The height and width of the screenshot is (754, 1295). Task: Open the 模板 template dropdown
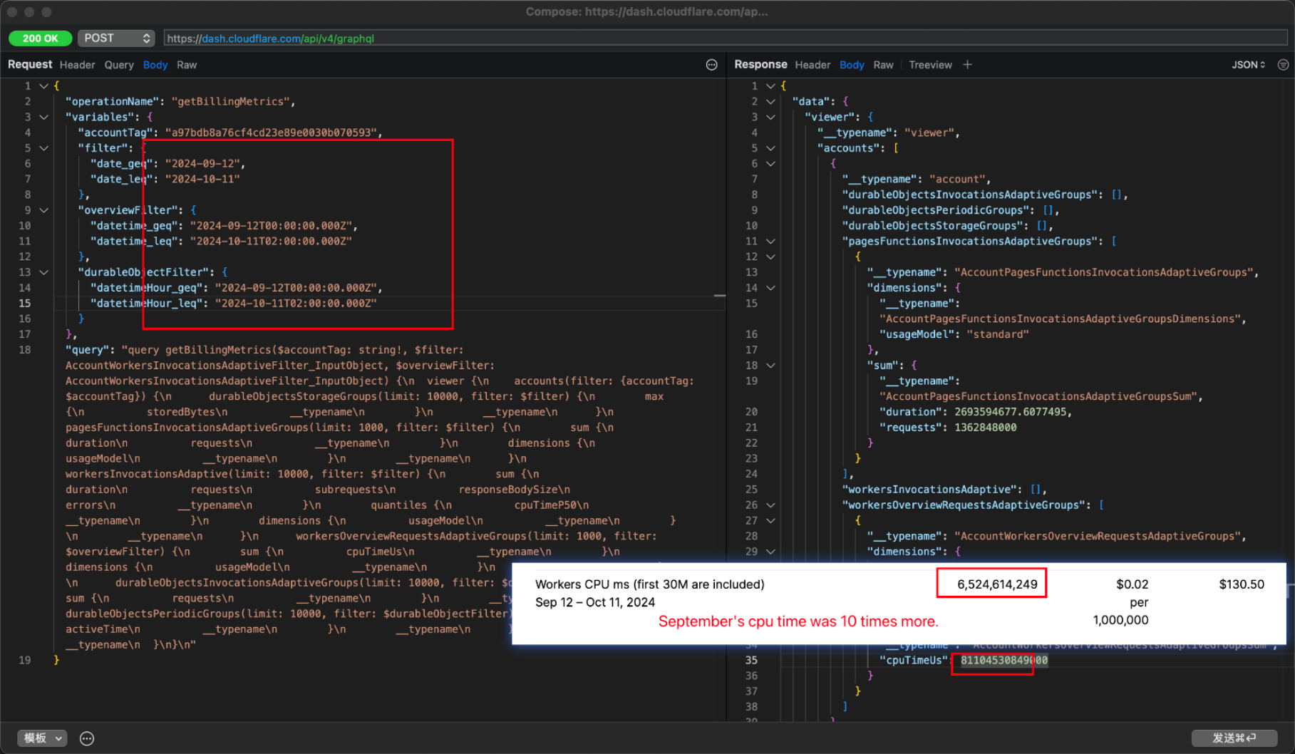click(x=43, y=738)
